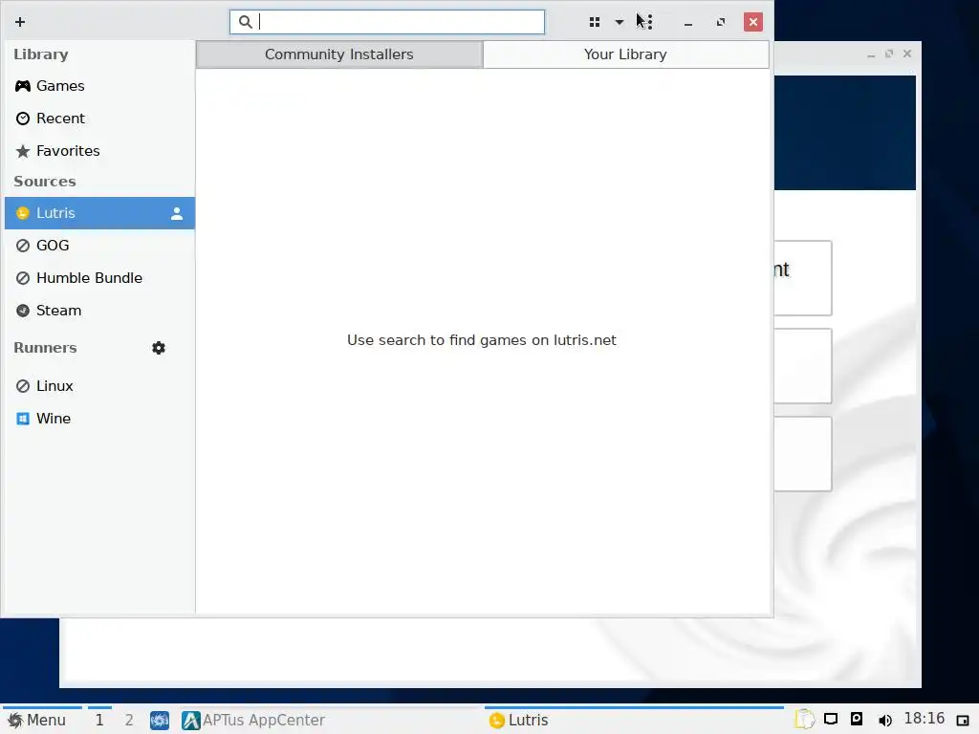Click the star icon beside Favorites

(23, 150)
